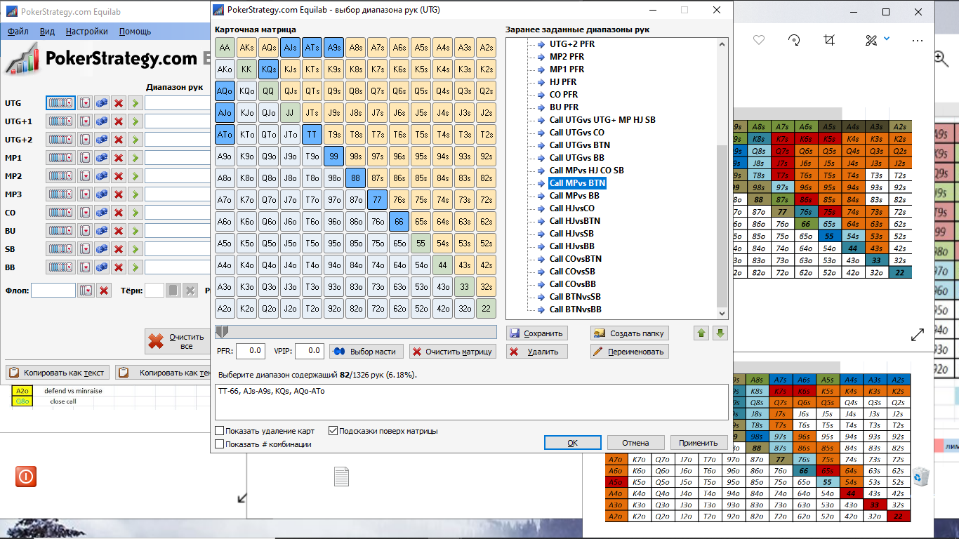Open the card picker for the UTG+1 row
The image size is (959, 539).
pyautogui.click(x=85, y=121)
